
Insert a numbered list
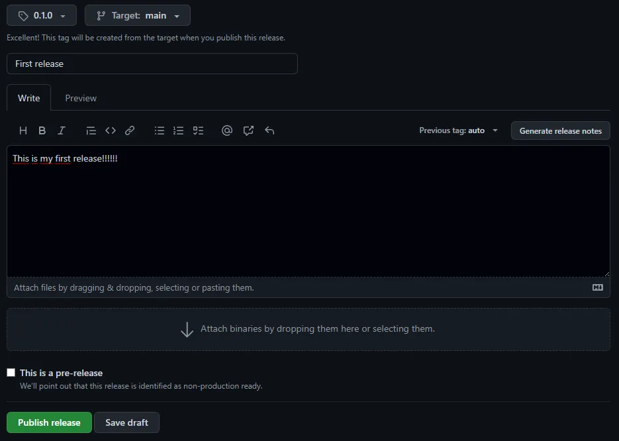(179, 130)
